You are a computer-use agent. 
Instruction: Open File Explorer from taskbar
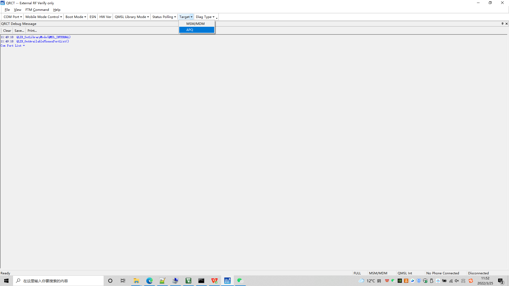tap(137, 281)
